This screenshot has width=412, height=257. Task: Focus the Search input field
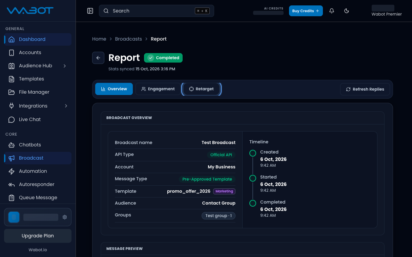(157, 11)
